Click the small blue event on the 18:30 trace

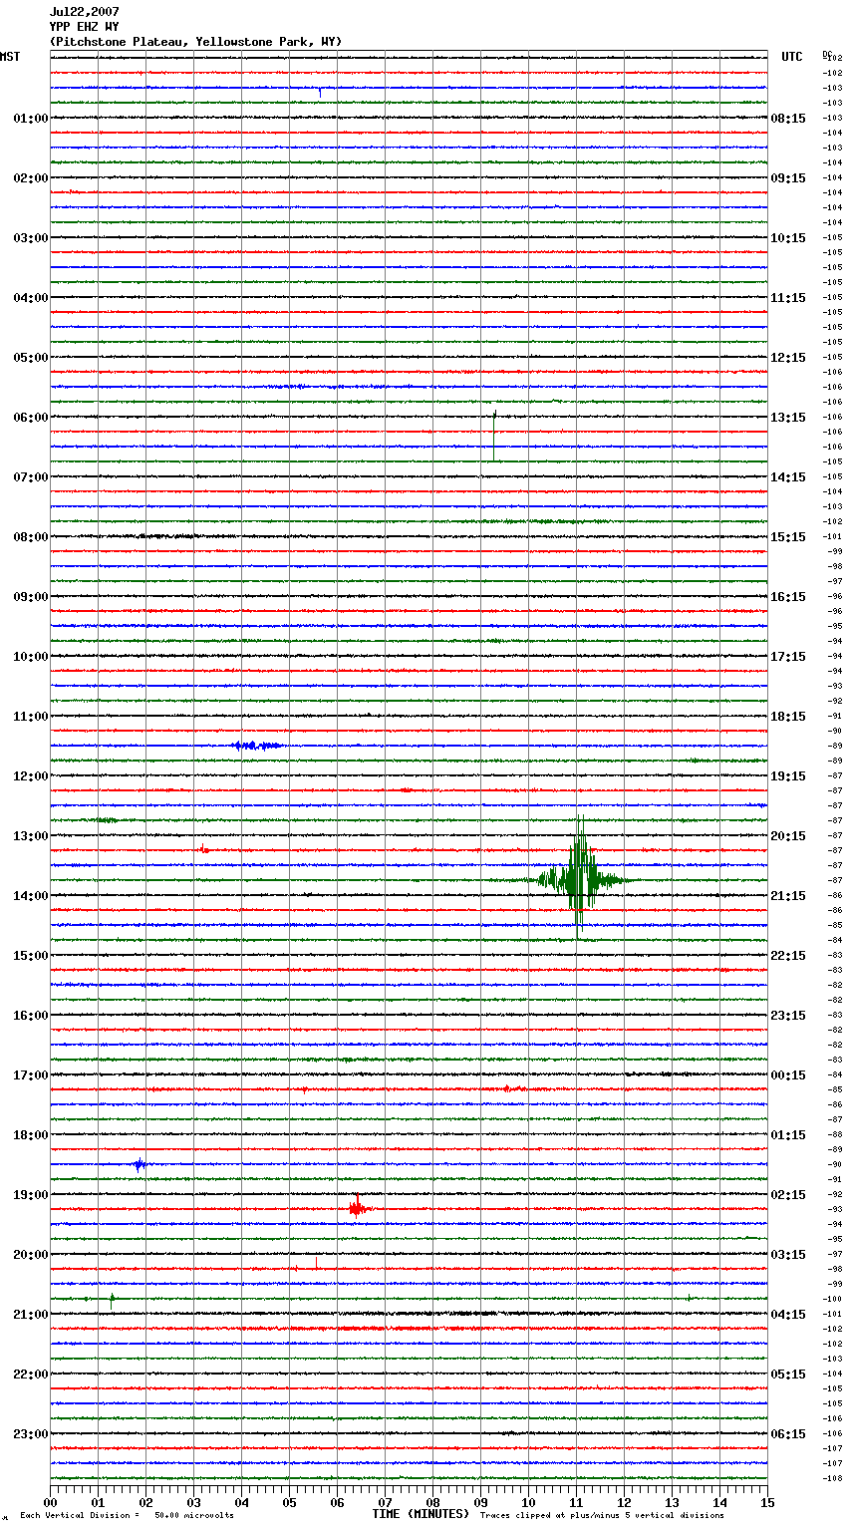[141, 1164]
